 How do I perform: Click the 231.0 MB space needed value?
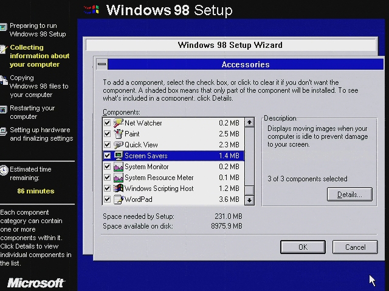click(229, 216)
